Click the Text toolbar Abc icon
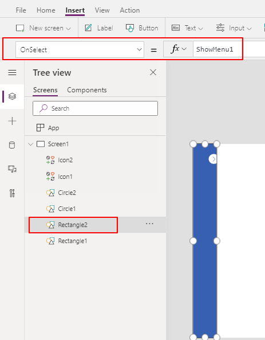The height and width of the screenshot is (340, 265). [176, 28]
